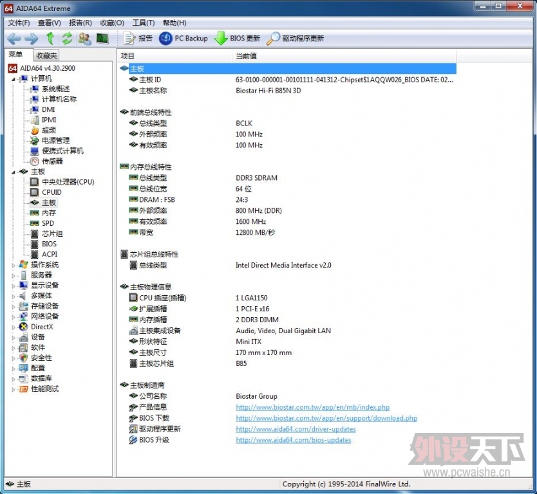Expand the 存储设备 tree node
Image resolution: width=537 pixels, height=494 pixels.
click(14, 307)
